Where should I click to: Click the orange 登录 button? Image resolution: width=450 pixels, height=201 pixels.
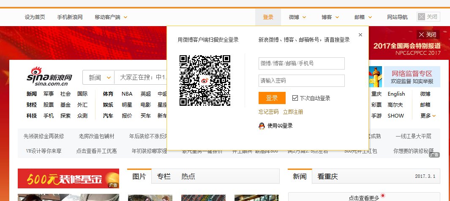tap(272, 98)
